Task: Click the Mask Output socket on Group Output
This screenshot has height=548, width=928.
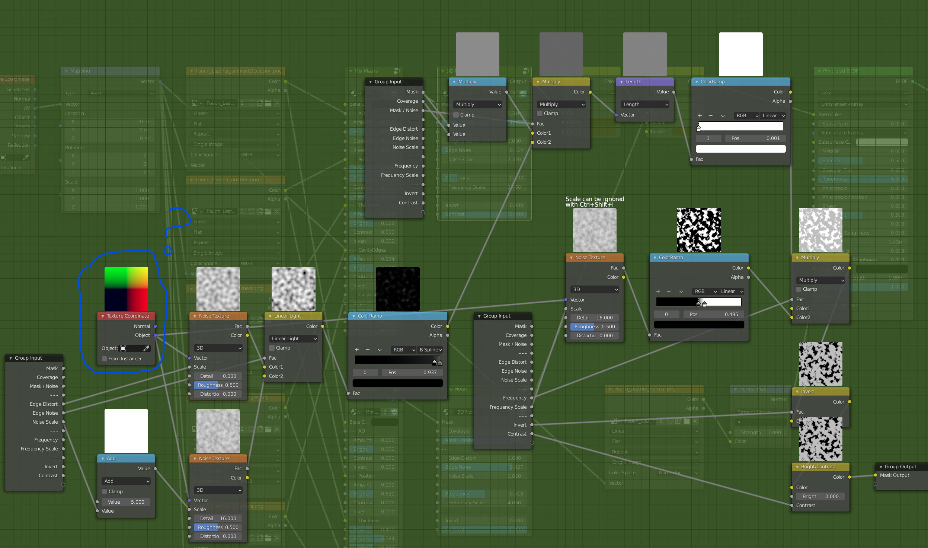Action: click(x=876, y=475)
